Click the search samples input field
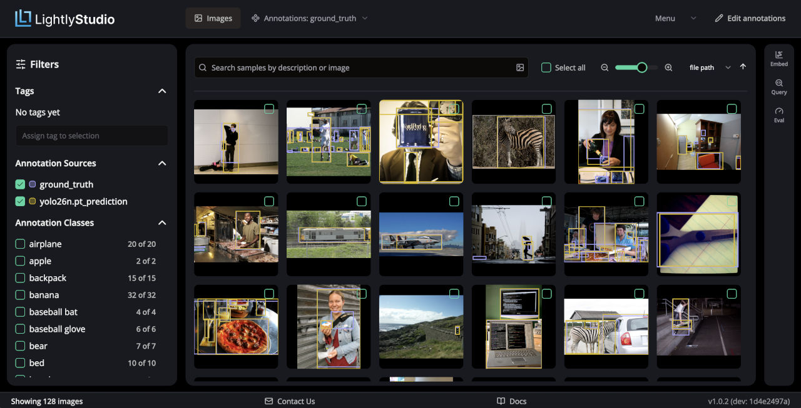801x408 pixels. click(x=362, y=67)
